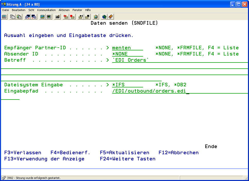The width and height of the screenshot is (249, 181).
Task: Click the Paste clipboard toolbar icon
Action: pyautogui.click(x=19, y=17)
